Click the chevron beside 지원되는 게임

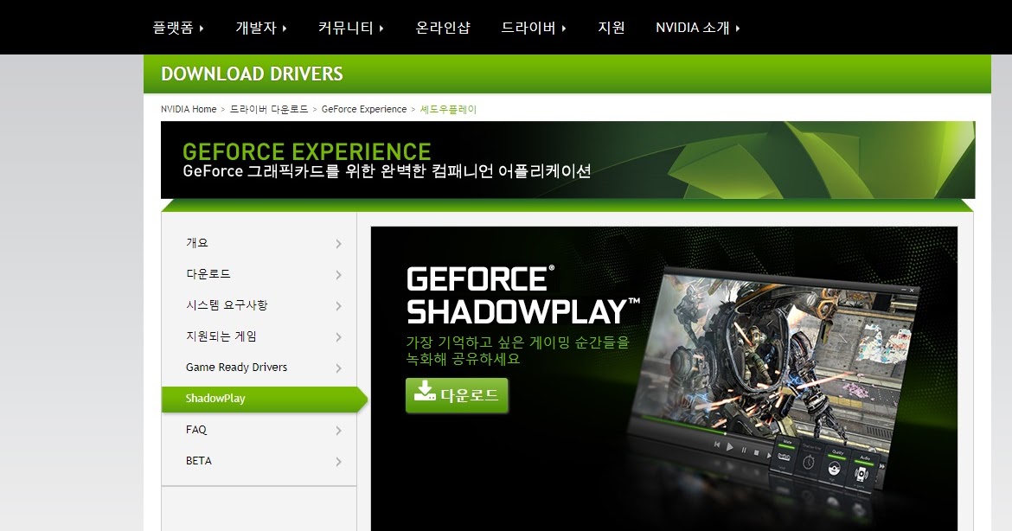click(x=338, y=336)
